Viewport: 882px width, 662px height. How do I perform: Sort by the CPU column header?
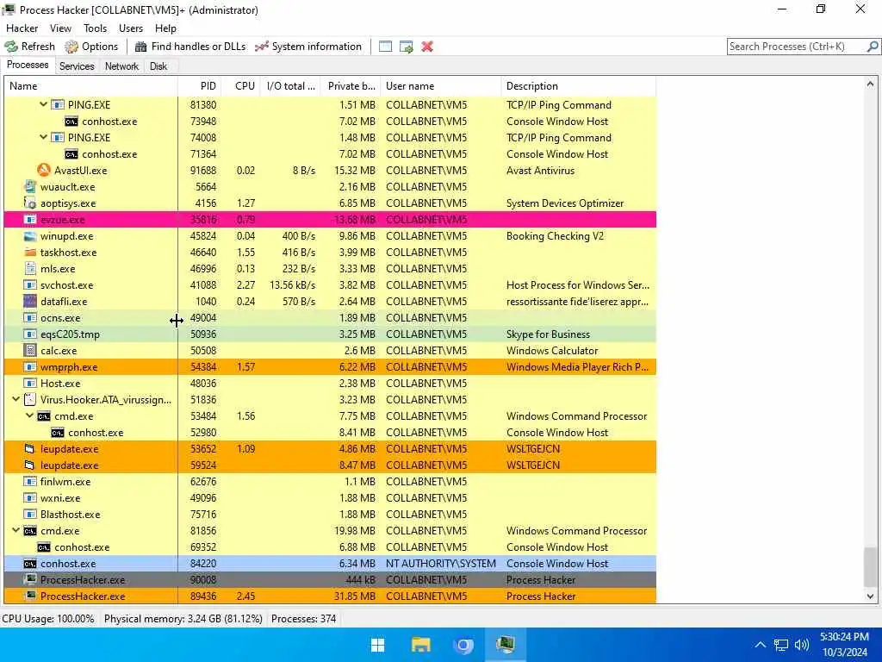241,86
